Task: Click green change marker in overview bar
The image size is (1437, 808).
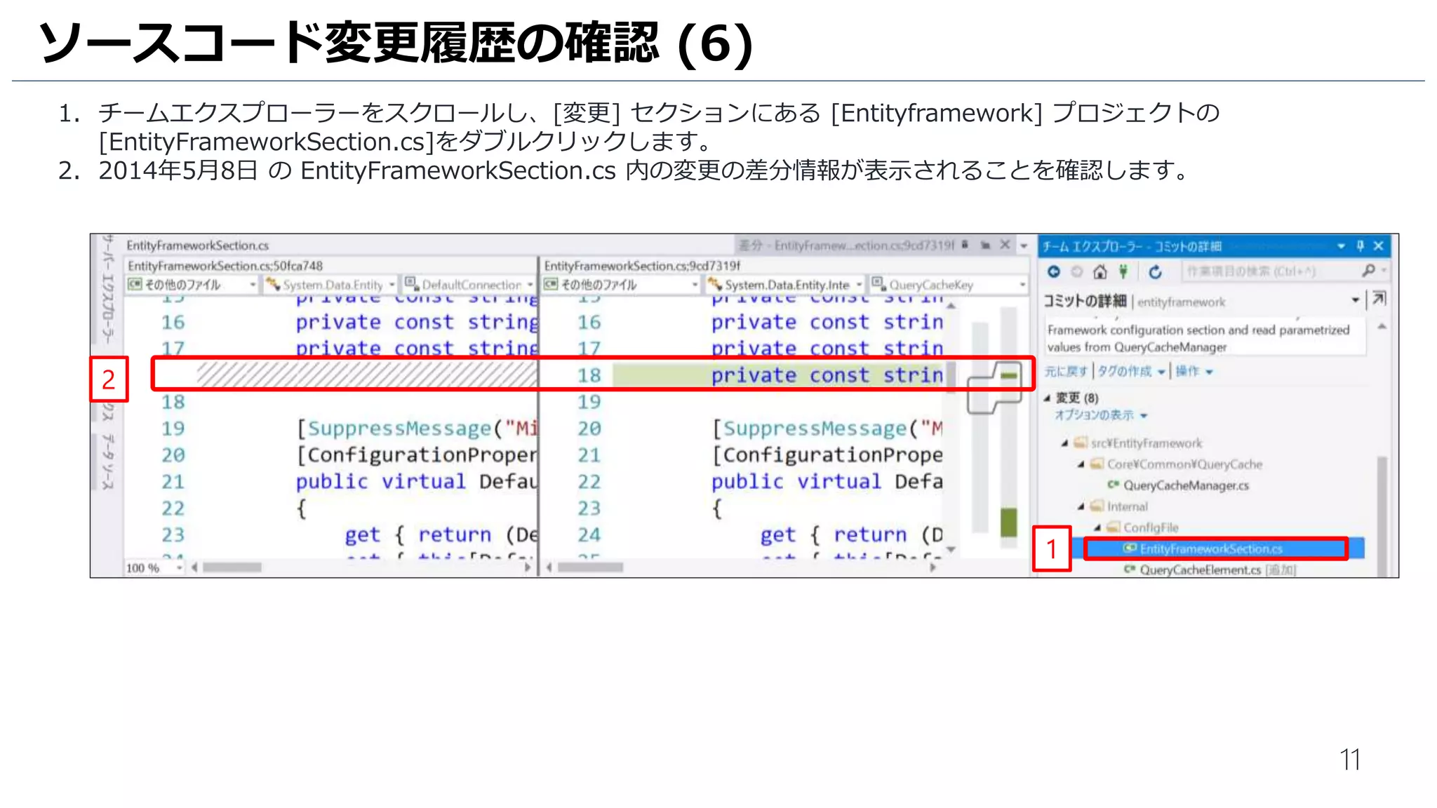Action: [1008, 523]
